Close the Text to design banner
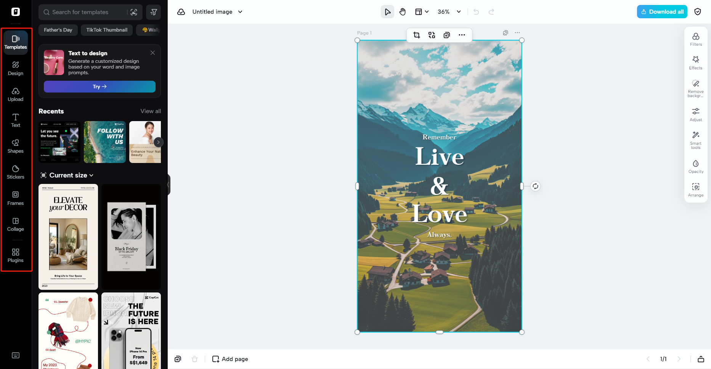Image resolution: width=711 pixels, height=369 pixels. [x=152, y=53]
